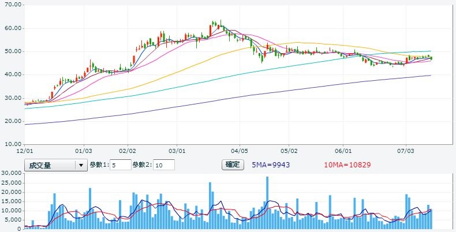Click the 10.00 price axis label
The width and height of the screenshot is (456, 232).
[13, 144]
